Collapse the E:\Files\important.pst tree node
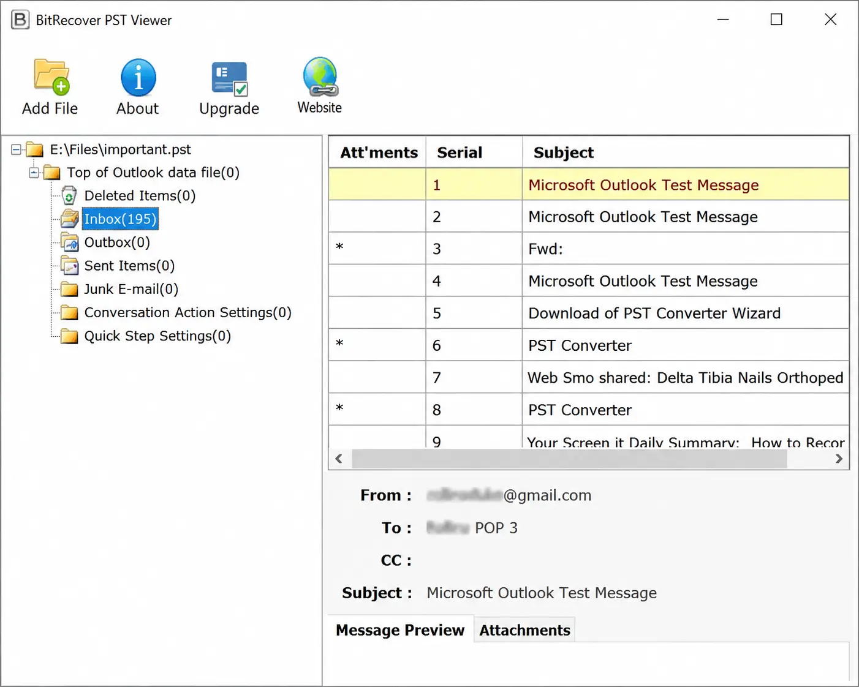 (17, 149)
